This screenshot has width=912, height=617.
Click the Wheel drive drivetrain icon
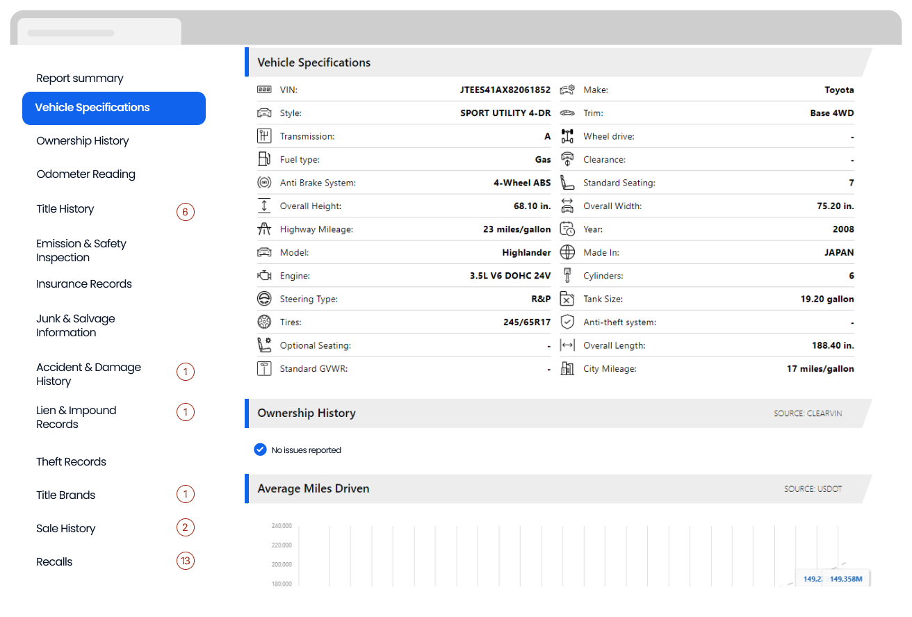(x=567, y=136)
